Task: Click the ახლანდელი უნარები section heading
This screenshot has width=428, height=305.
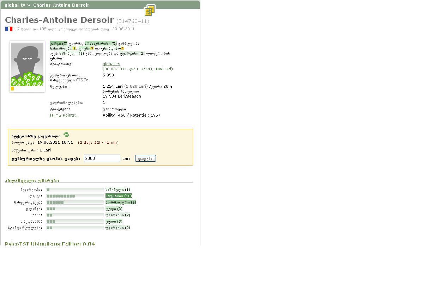Action: click(x=32, y=181)
